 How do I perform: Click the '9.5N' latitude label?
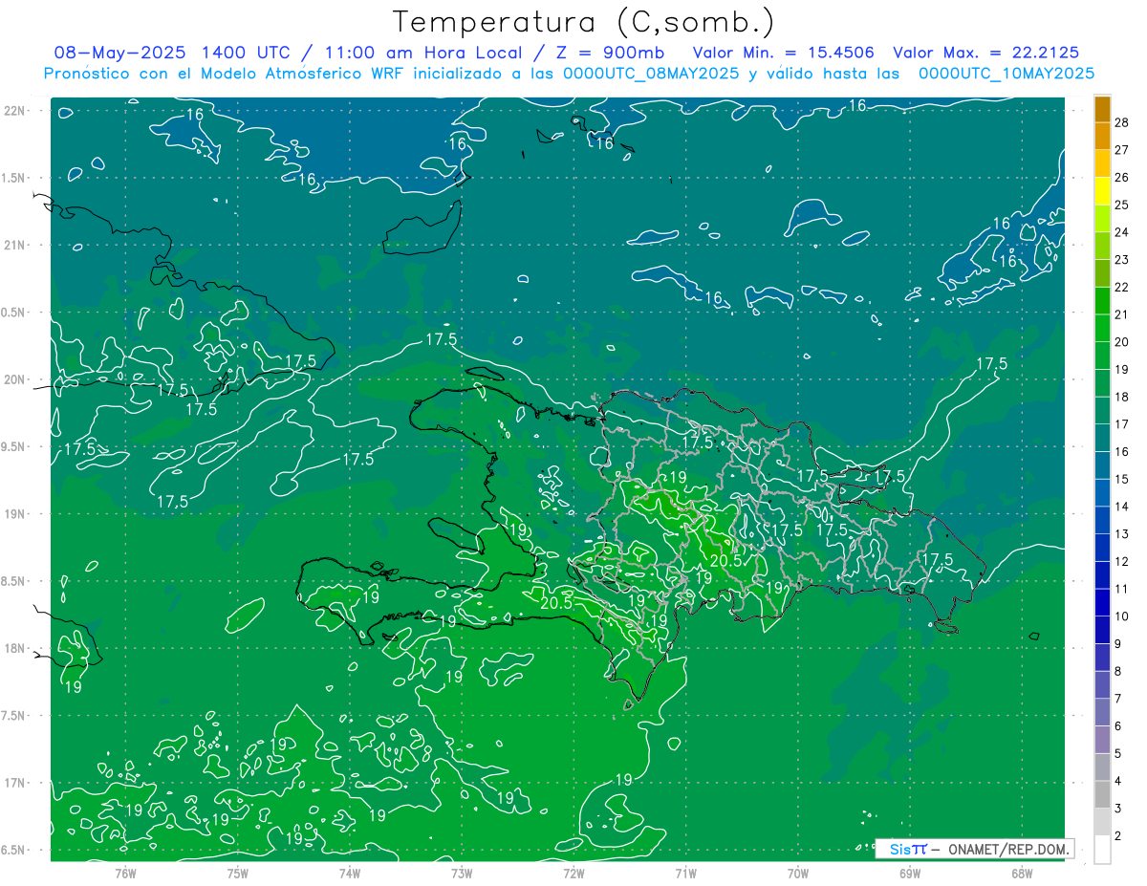(13, 446)
